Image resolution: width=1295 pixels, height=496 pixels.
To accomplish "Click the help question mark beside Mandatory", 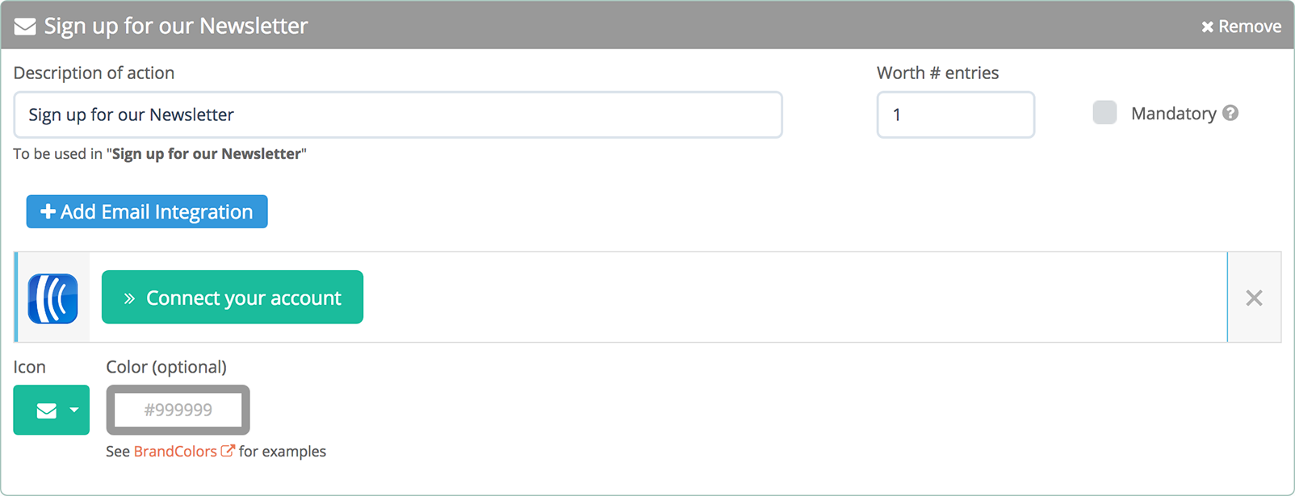I will coord(1230,113).
